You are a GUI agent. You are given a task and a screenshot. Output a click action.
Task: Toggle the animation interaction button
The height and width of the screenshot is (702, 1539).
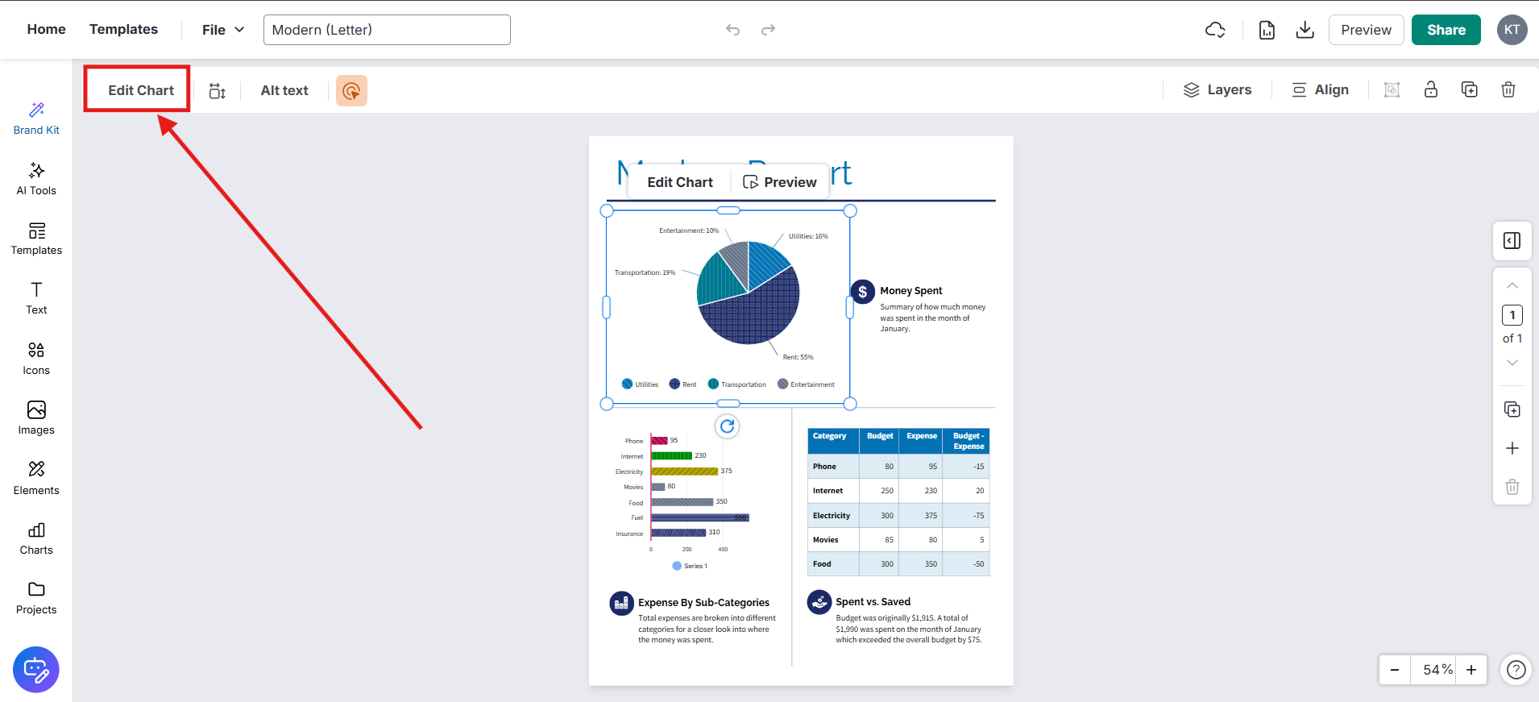351,91
